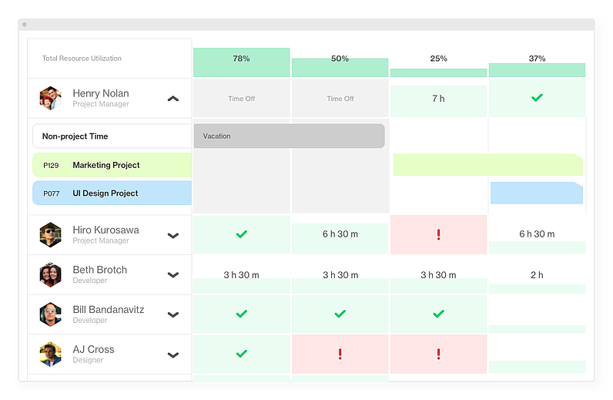Image resolution: width=613 pixels, height=400 pixels.
Task: Click Henry Nolan's 7 h cell
Action: (x=438, y=99)
